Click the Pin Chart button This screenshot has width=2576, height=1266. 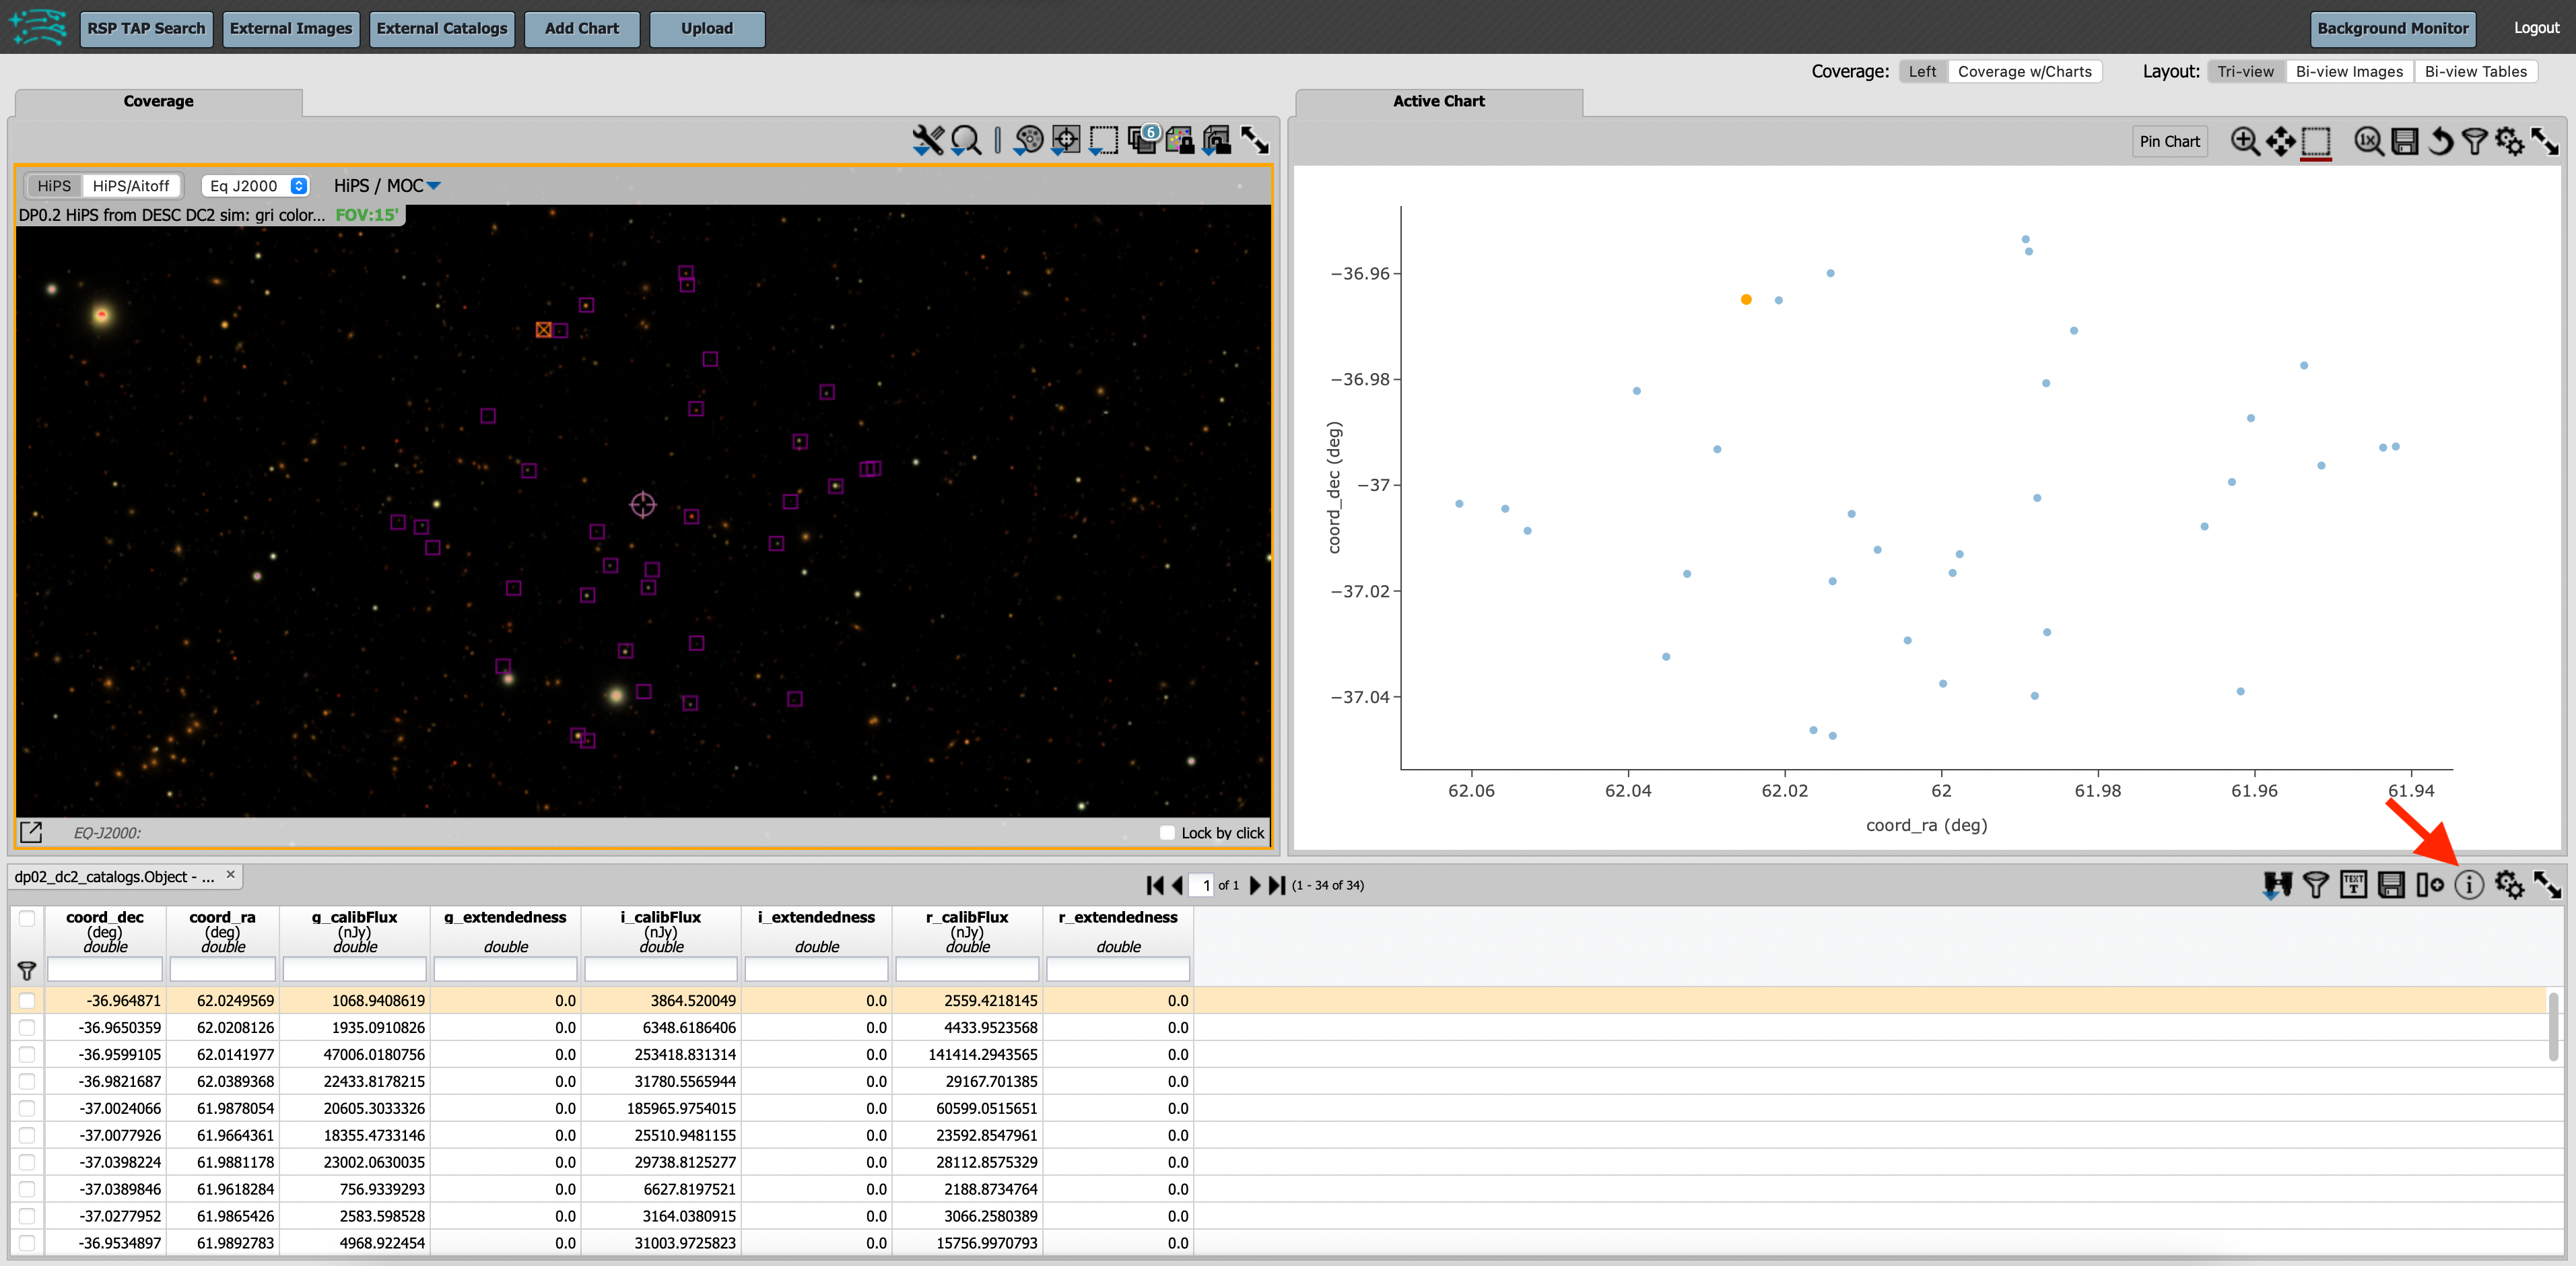click(x=2169, y=141)
